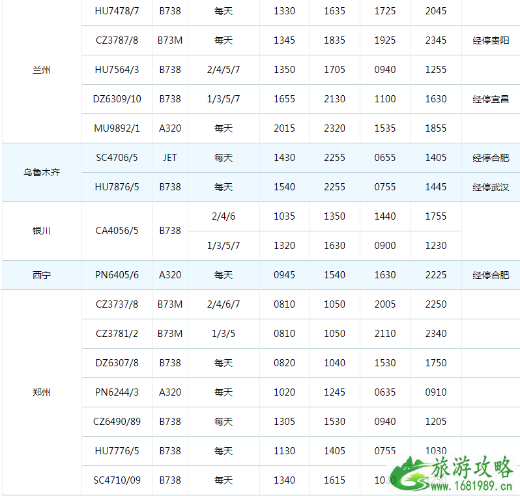Click flight number SC4710/09

[117, 480]
